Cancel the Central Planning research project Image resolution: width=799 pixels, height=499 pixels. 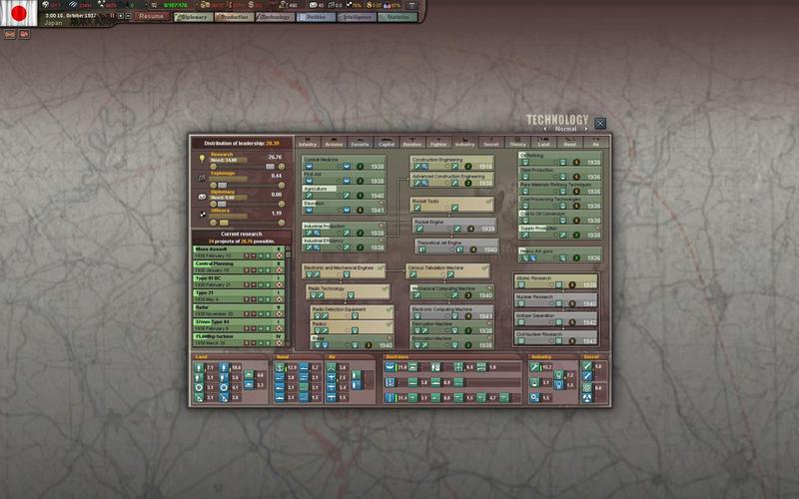pyautogui.click(x=280, y=269)
